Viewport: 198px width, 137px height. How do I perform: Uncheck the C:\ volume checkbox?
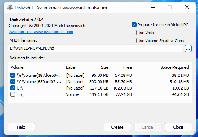[x=12, y=88]
